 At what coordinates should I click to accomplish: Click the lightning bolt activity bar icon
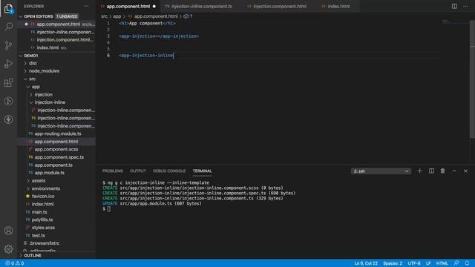8,119
